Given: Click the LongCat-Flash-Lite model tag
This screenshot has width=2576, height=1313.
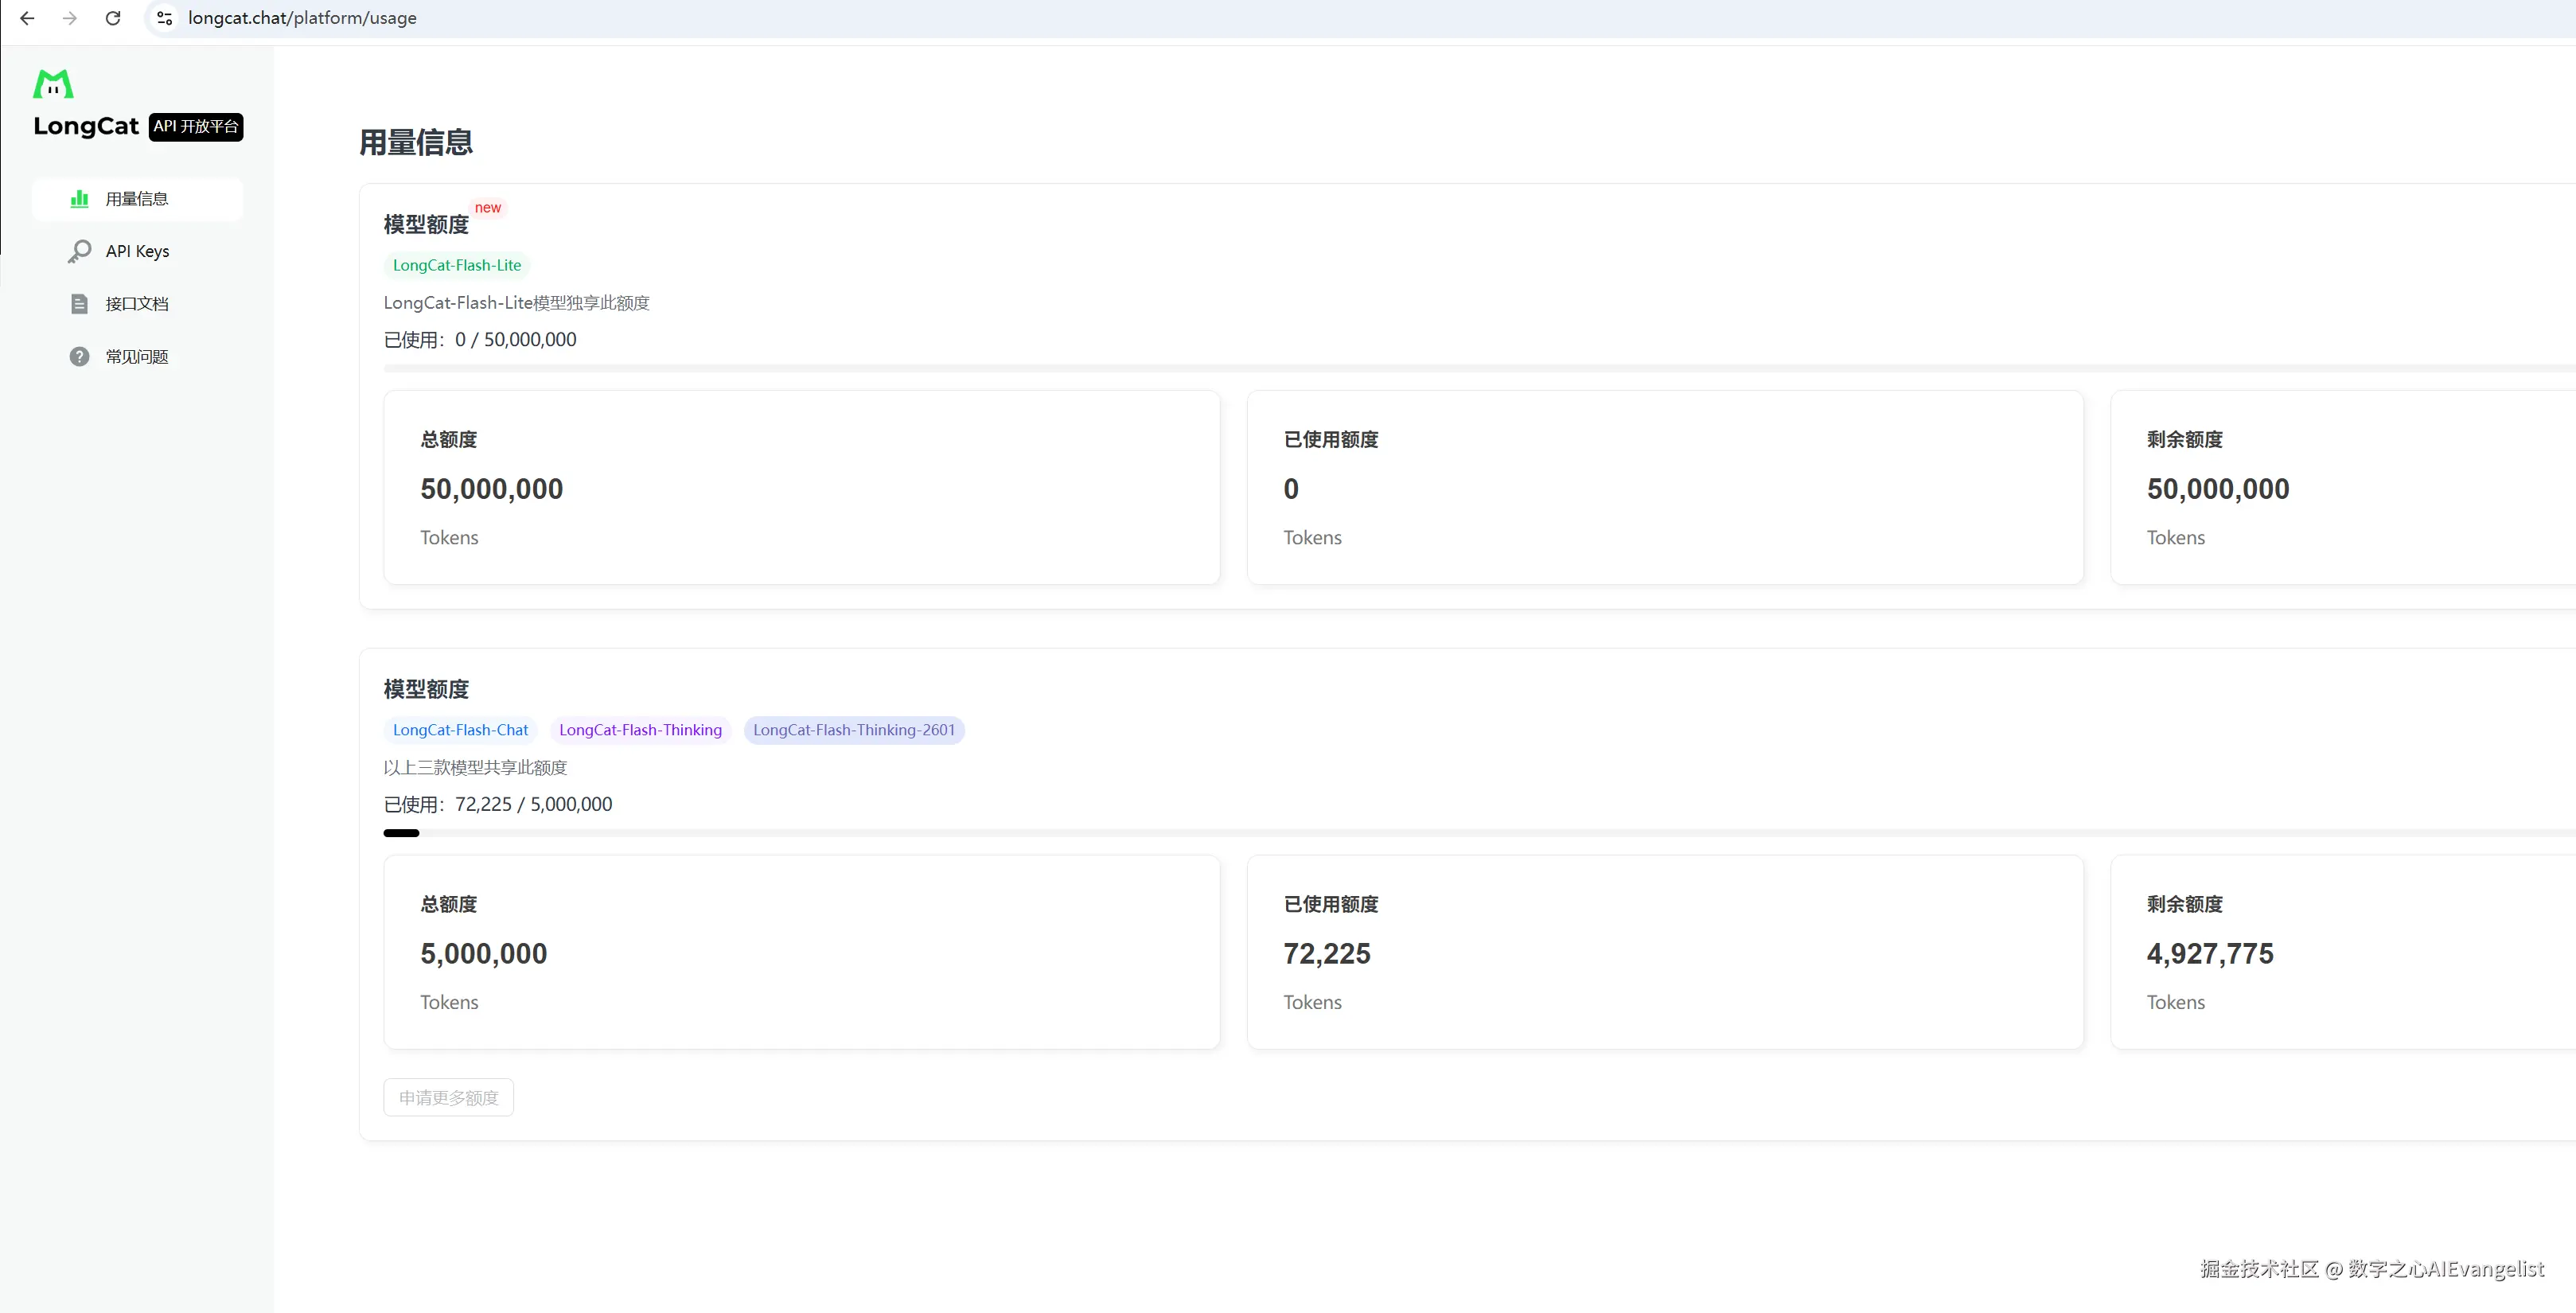Looking at the screenshot, I should point(457,265).
